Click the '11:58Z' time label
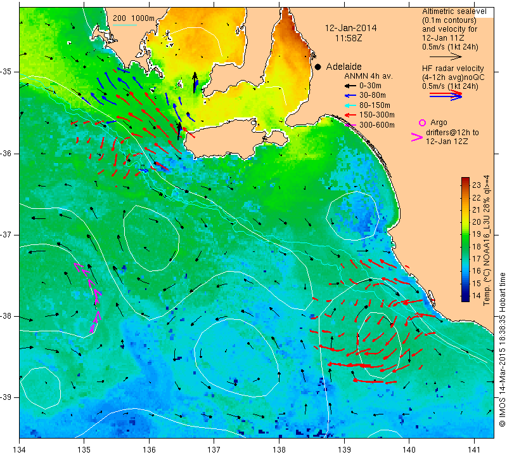The image size is (507, 457). click(349, 38)
